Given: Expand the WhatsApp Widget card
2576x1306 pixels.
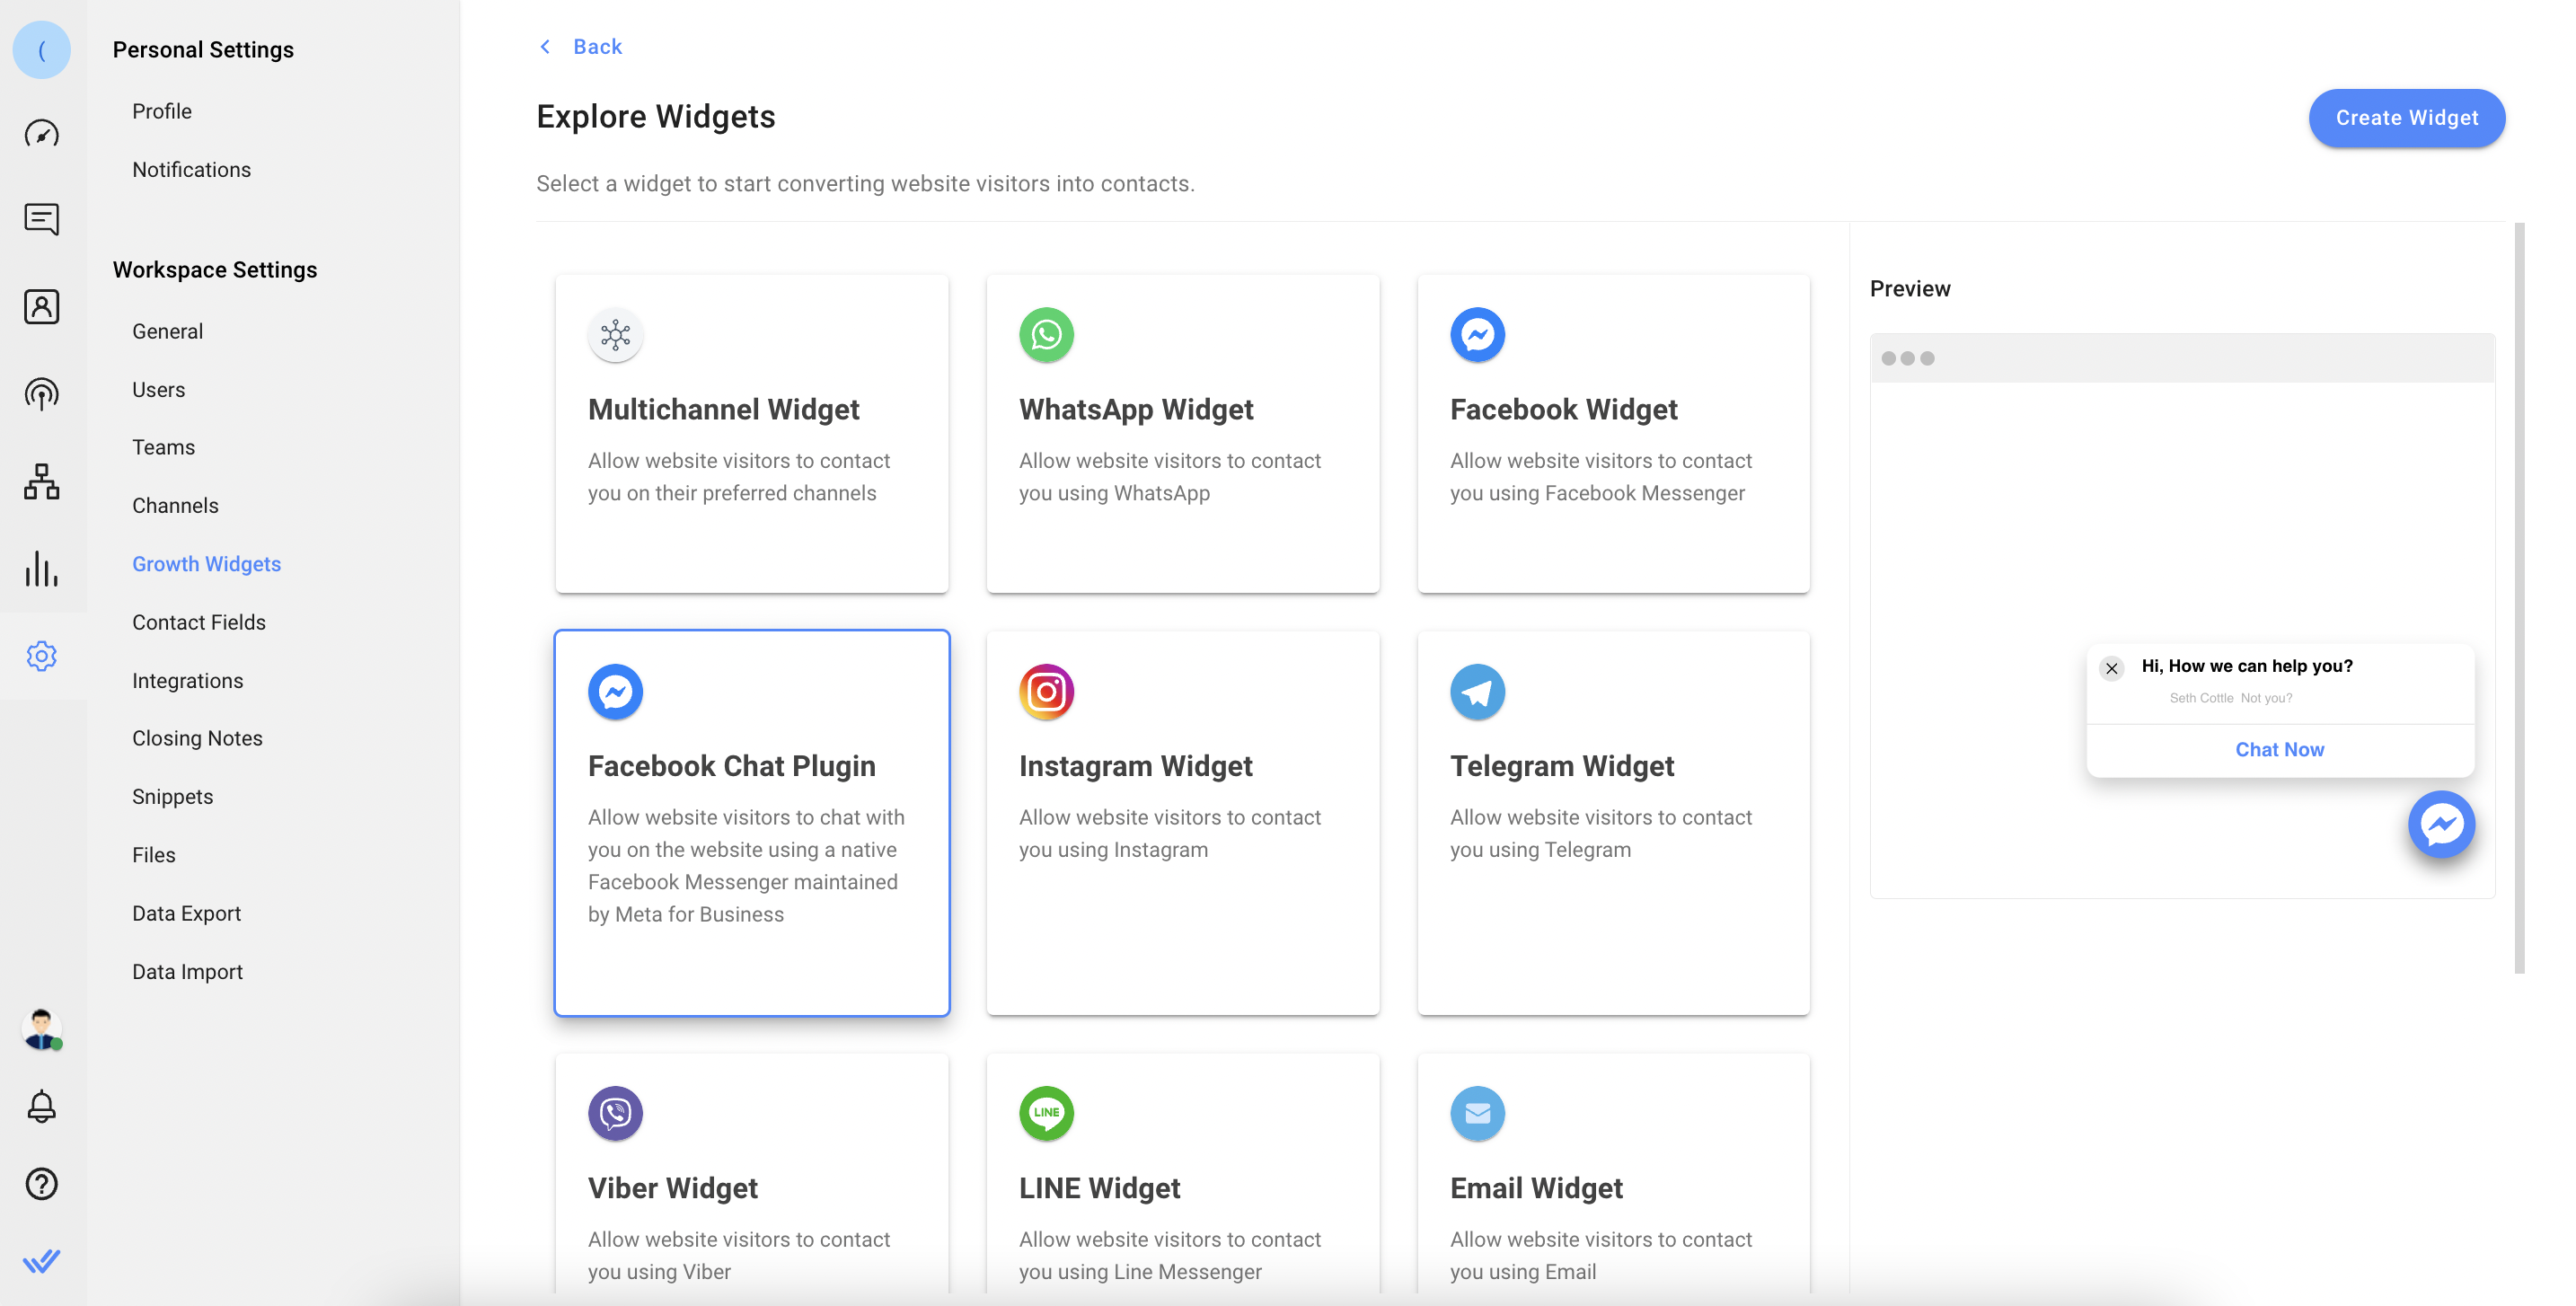Looking at the screenshot, I should pos(1182,431).
